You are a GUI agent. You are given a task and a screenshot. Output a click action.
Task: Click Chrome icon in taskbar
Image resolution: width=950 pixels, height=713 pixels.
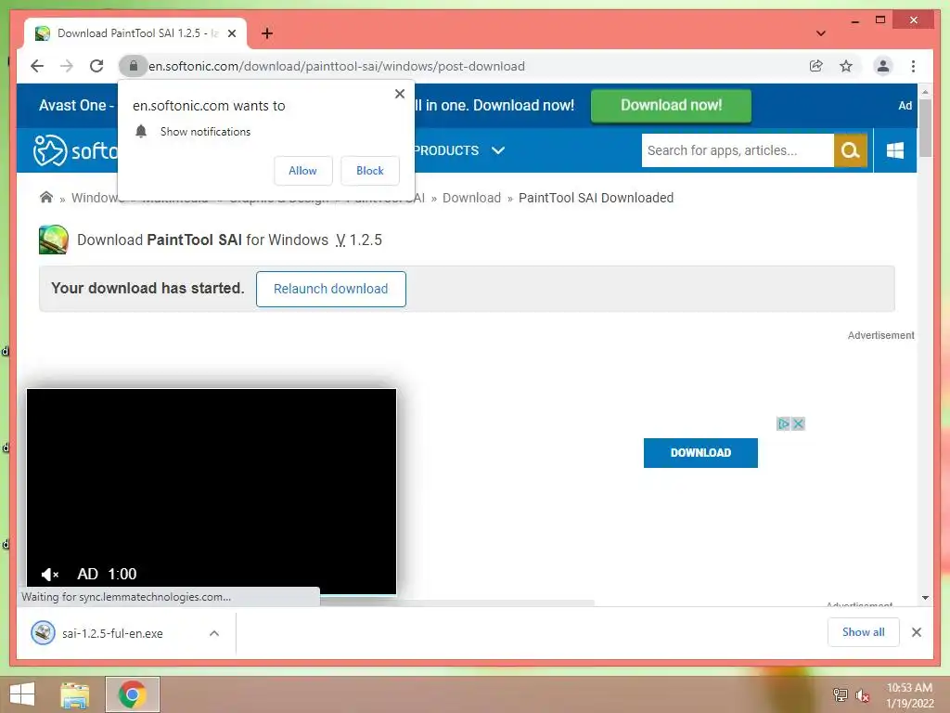click(x=132, y=694)
